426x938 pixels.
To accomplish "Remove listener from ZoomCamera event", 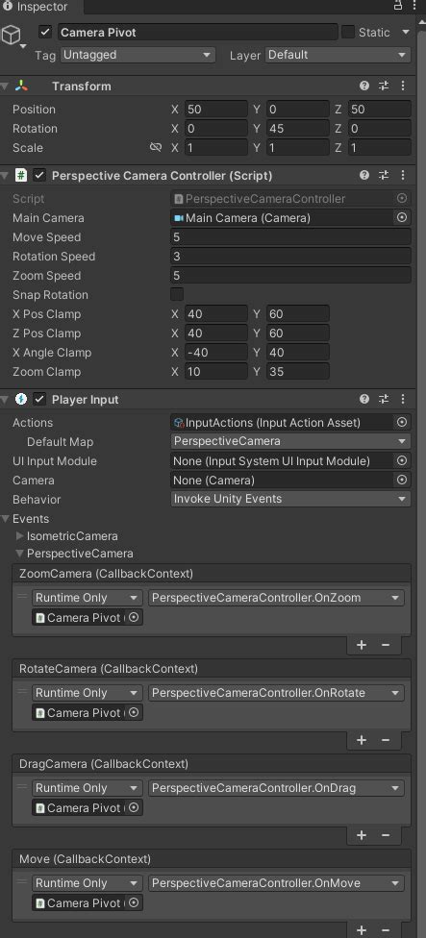I will pos(386,645).
